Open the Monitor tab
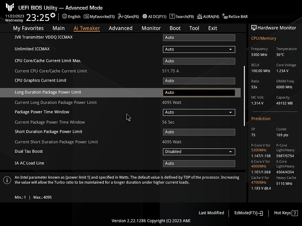 [151, 28]
